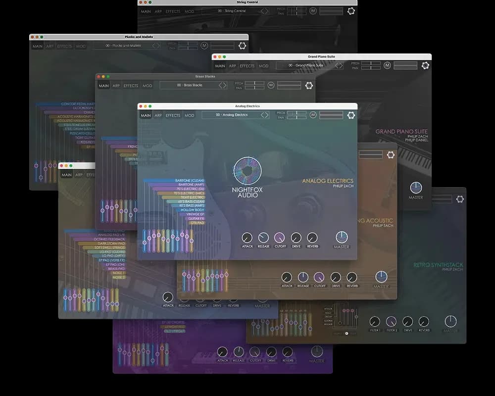495x396 pixels.
Task: Select the MASTER volume knob in Analog Electrics
Action: coord(341,237)
